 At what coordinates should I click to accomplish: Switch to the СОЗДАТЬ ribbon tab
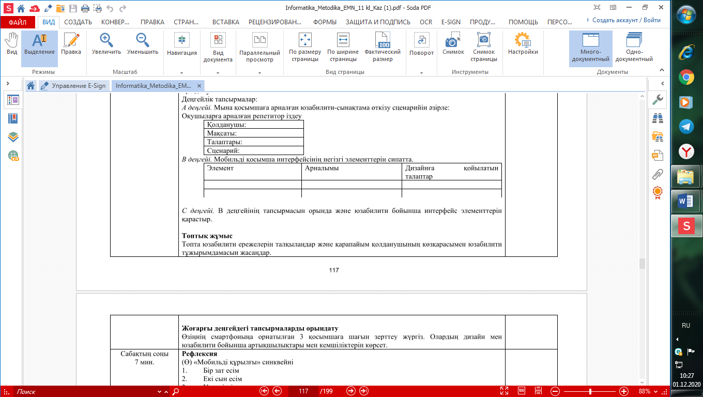78,22
